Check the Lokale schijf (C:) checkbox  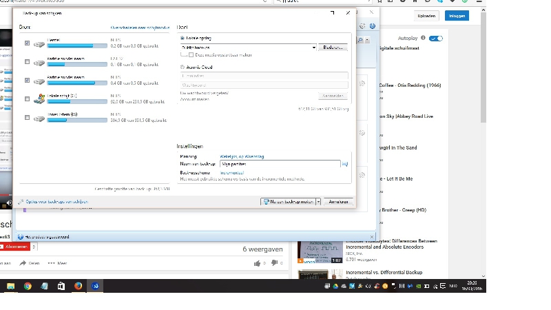point(27,99)
